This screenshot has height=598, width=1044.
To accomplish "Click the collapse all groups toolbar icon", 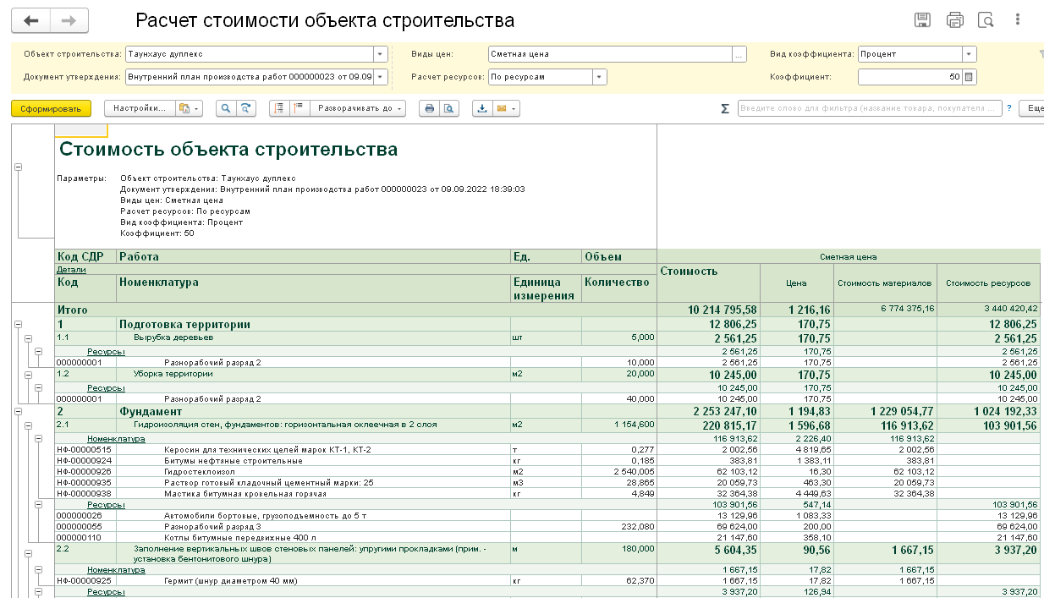I will 297,108.
